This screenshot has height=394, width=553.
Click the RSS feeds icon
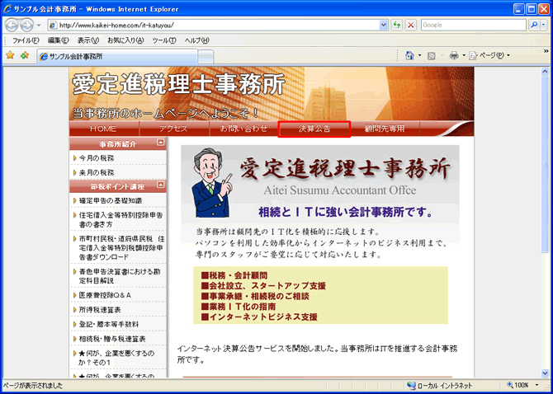pyautogui.click(x=432, y=55)
